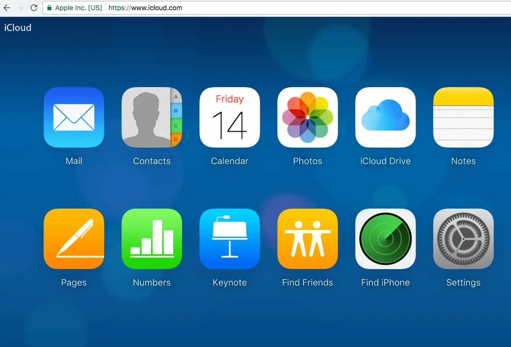
Task: View site info via the padlock icon
Action: click(x=49, y=8)
